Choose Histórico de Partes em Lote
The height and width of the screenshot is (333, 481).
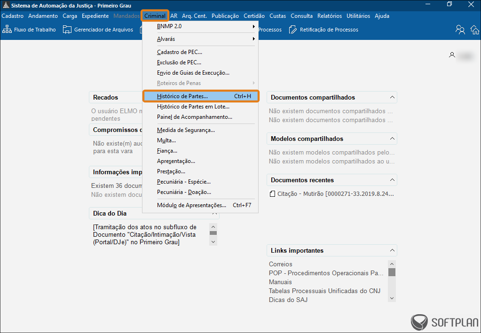pyautogui.click(x=200, y=107)
